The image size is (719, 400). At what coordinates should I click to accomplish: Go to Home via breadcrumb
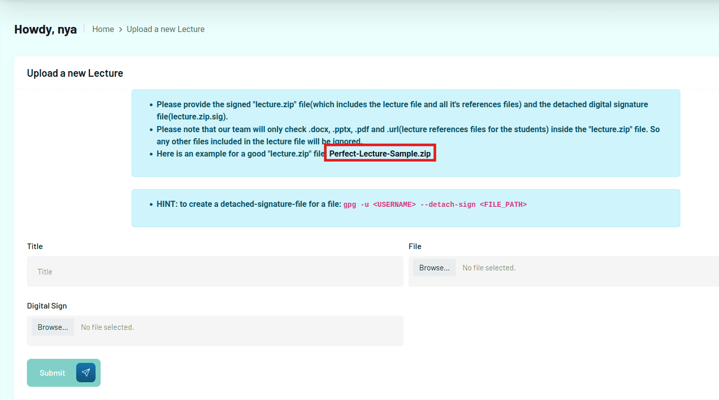tap(103, 29)
